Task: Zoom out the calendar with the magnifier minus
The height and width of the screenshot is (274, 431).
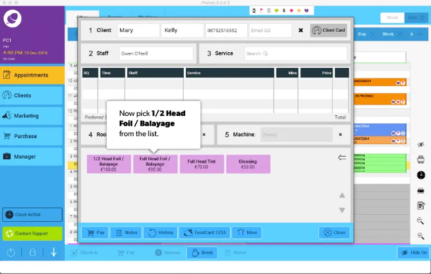Action: tap(420, 221)
